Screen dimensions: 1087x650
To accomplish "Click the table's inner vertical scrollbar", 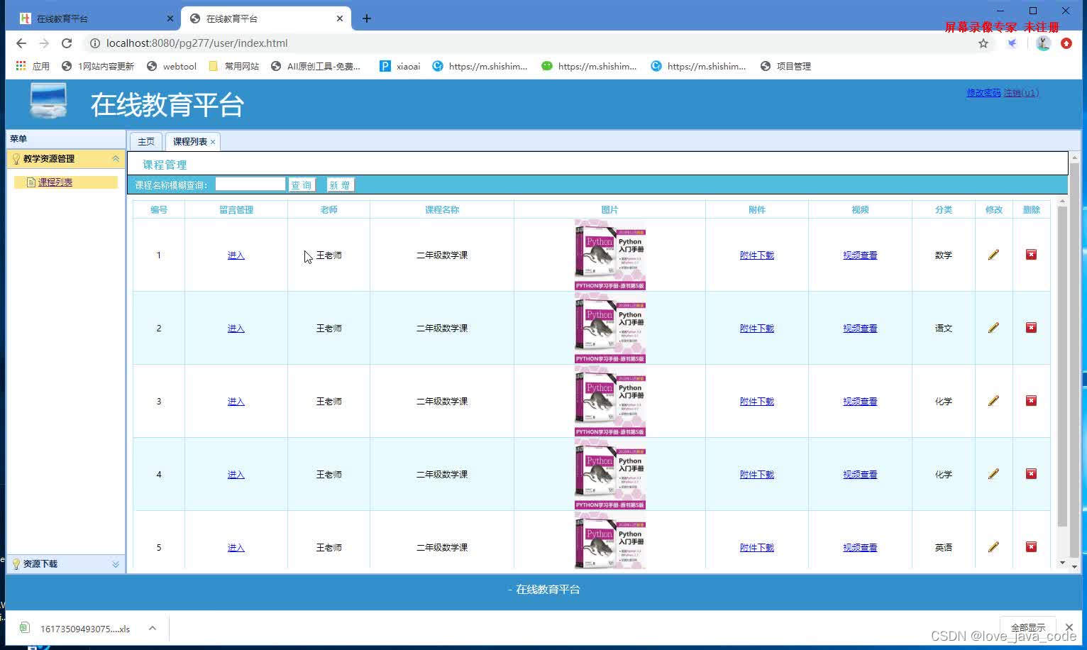I will tap(1062, 365).
